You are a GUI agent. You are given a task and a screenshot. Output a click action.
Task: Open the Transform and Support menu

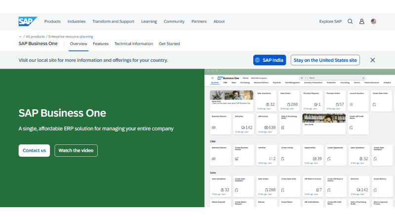click(x=113, y=21)
